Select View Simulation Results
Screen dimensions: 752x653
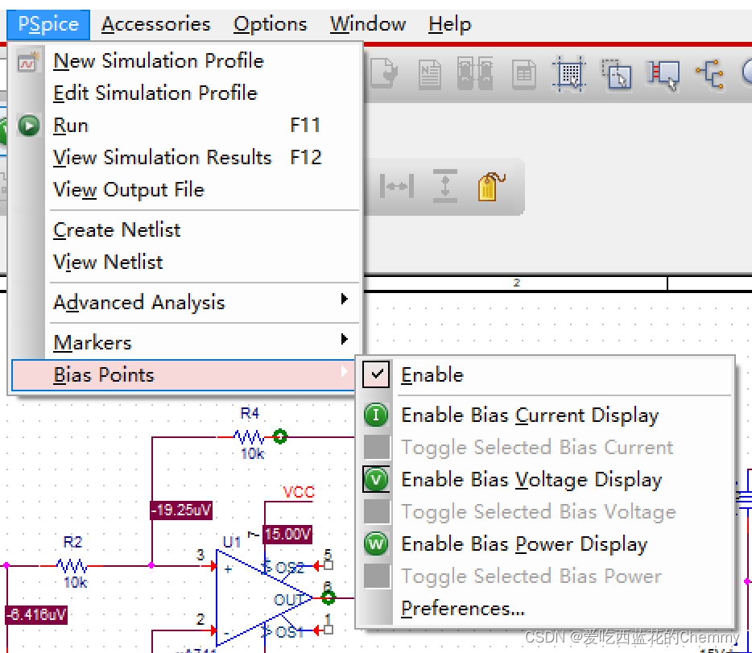point(162,158)
